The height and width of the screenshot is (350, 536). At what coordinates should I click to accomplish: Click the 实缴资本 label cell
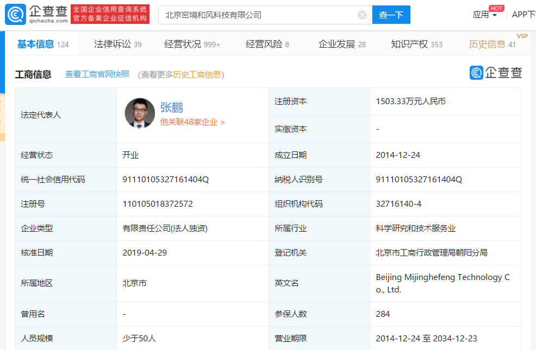click(x=319, y=129)
